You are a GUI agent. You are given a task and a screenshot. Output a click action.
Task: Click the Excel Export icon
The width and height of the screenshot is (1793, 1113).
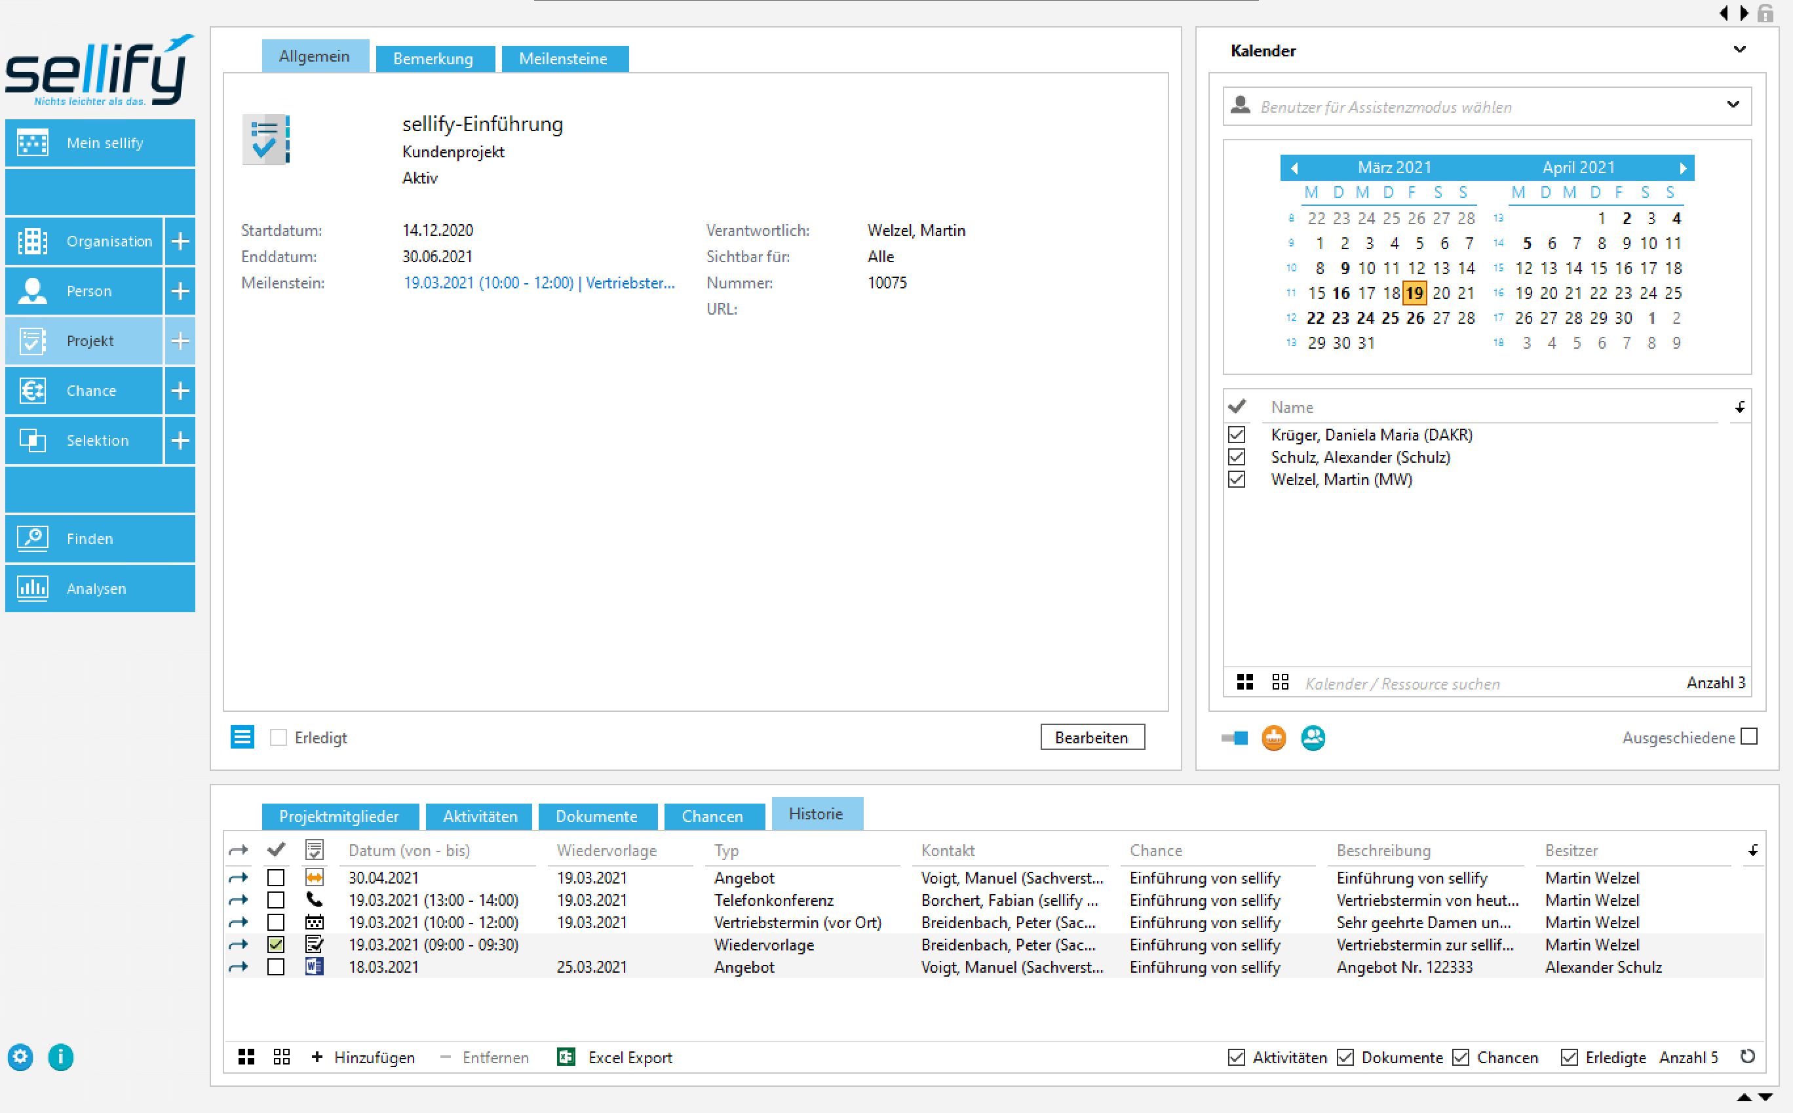click(x=566, y=1057)
